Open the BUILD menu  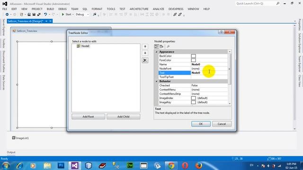(50, 9)
